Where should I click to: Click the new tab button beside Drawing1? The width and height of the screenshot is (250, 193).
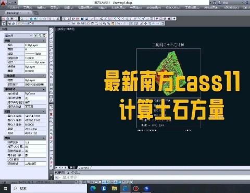tap(36, 13)
